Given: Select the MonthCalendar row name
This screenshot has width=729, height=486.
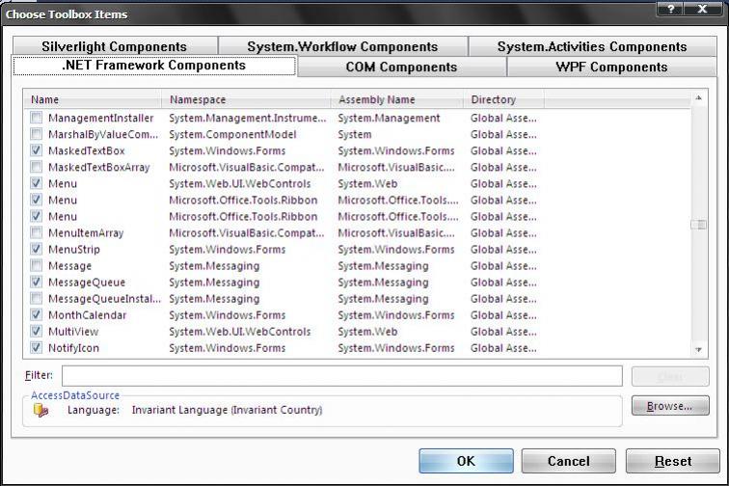Looking at the screenshot, I should 88,315.
